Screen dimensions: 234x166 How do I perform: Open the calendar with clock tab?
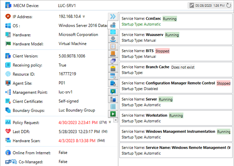coord(113,76)
